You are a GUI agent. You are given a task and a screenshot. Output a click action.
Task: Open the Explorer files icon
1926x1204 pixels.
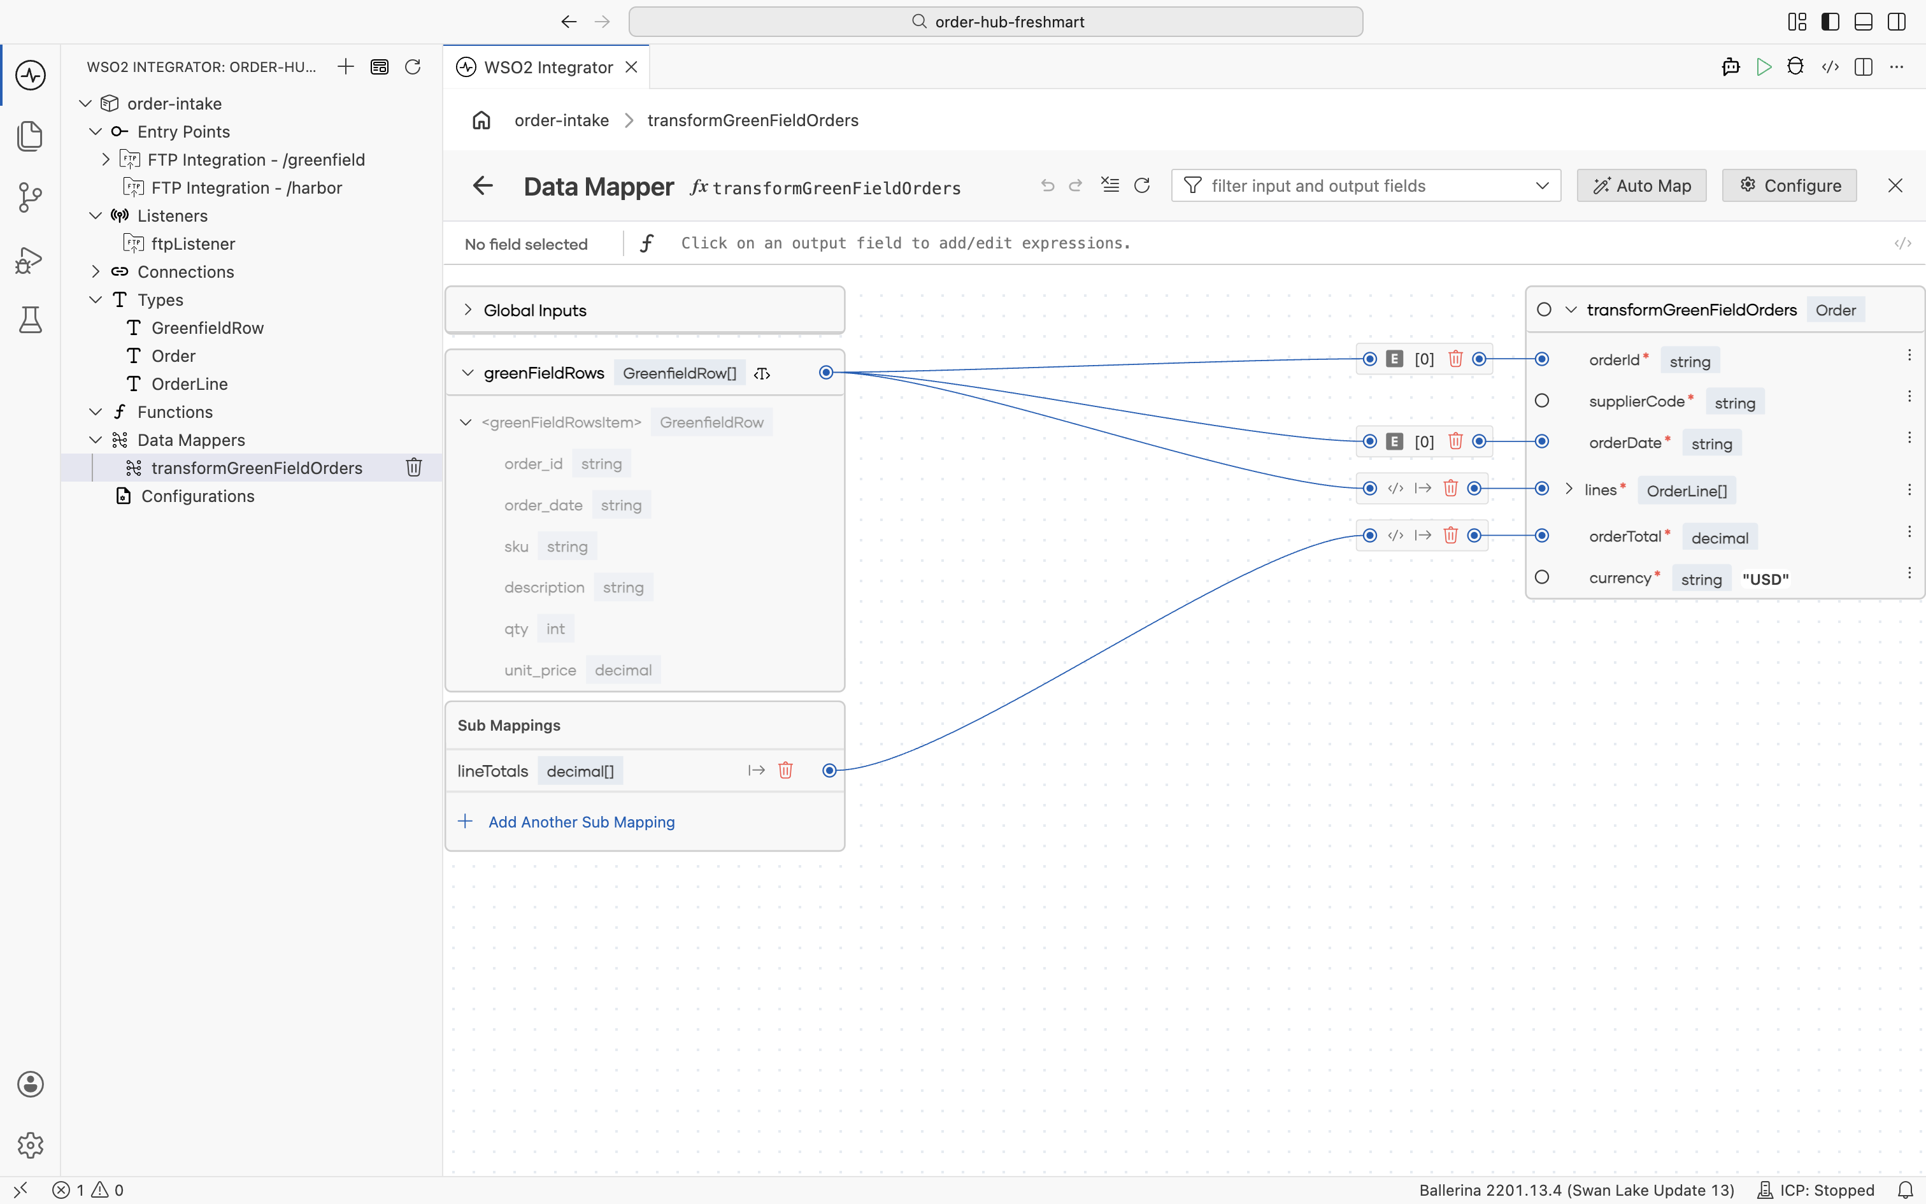30,135
